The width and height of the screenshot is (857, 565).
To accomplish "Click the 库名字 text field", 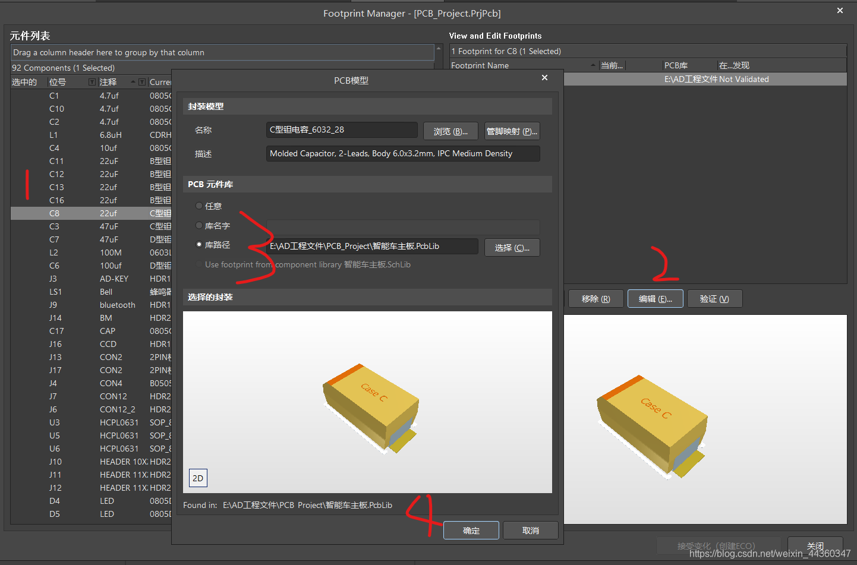I will pyautogui.click(x=403, y=226).
